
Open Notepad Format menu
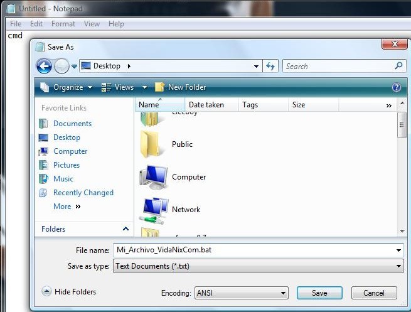(63, 24)
